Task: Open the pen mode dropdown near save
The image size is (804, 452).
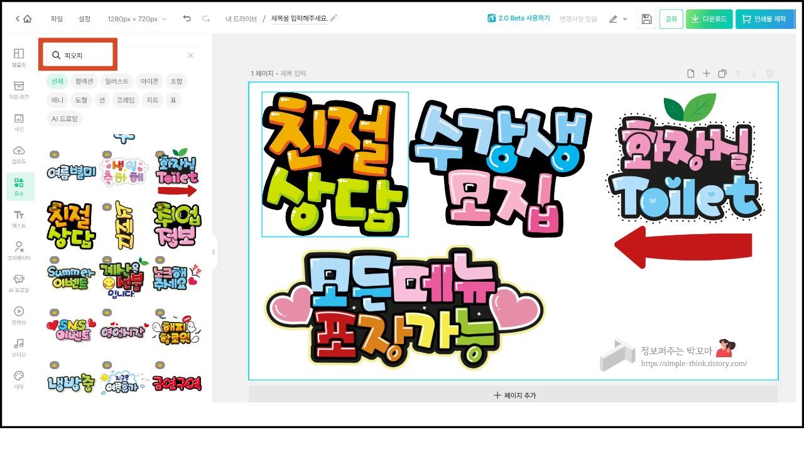Action: tap(618, 19)
